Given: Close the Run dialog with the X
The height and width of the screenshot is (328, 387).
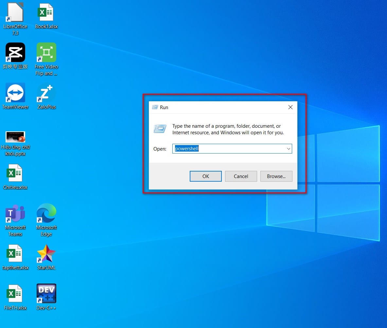Looking at the screenshot, I should click(290, 107).
